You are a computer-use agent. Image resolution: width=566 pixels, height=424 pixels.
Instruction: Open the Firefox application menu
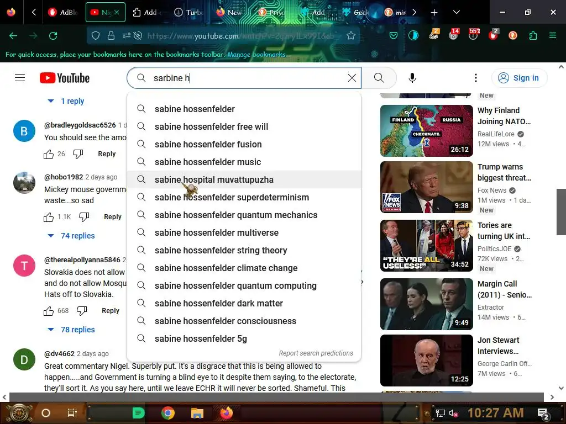coord(553,35)
